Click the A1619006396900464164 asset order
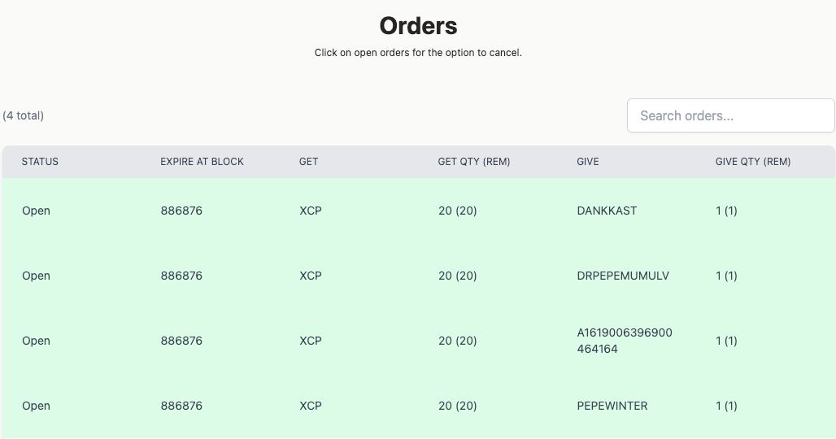Screen dimensions: 836x439 click(624, 341)
